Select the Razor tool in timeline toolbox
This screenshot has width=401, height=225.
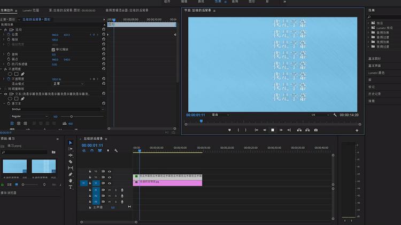point(71,162)
